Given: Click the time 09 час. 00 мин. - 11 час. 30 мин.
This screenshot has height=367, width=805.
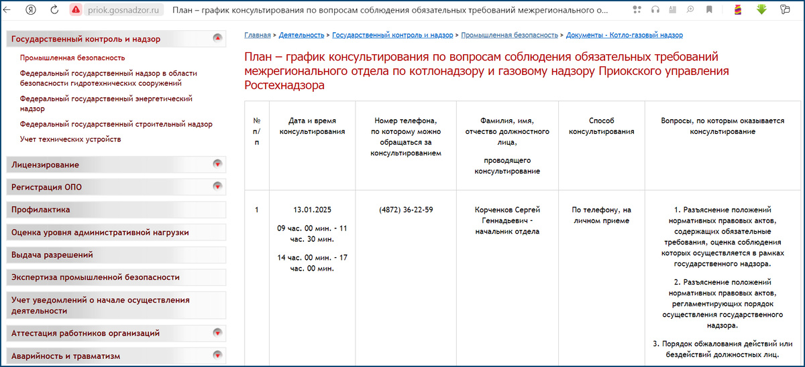Looking at the screenshot, I should (x=312, y=234).
